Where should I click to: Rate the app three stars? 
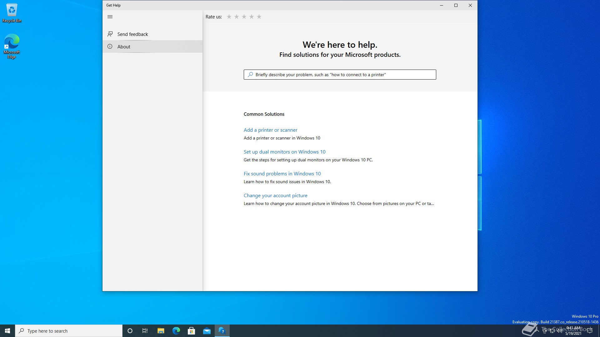click(x=244, y=17)
